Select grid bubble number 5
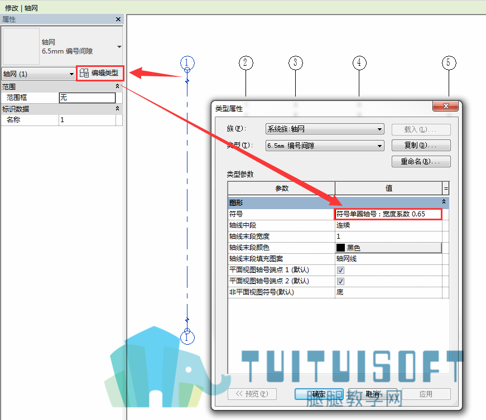 click(x=449, y=63)
